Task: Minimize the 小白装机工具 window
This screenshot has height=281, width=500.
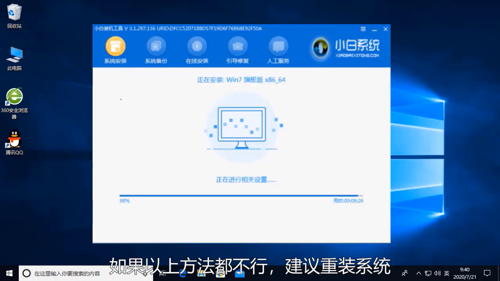Action: (x=374, y=29)
